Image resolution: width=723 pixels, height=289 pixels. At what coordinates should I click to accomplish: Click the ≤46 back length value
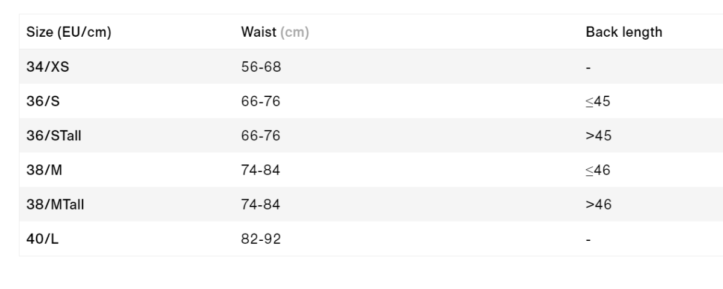tap(598, 170)
